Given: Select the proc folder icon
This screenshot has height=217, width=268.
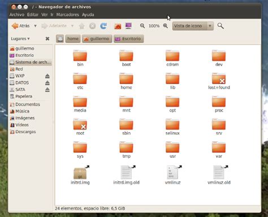Looking at the screenshot, I should (219, 102).
